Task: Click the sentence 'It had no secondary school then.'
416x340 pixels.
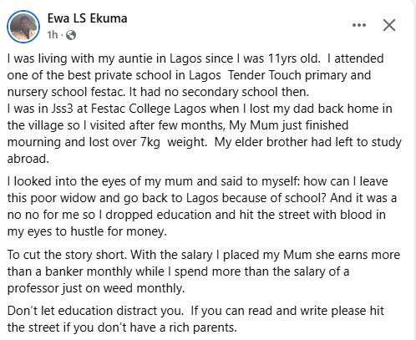Action: click(219, 92)
